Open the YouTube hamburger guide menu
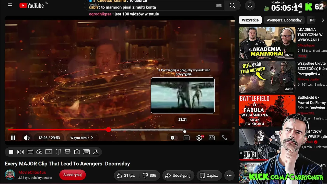This screenshot has width=327, height=184. click(10, 5)
